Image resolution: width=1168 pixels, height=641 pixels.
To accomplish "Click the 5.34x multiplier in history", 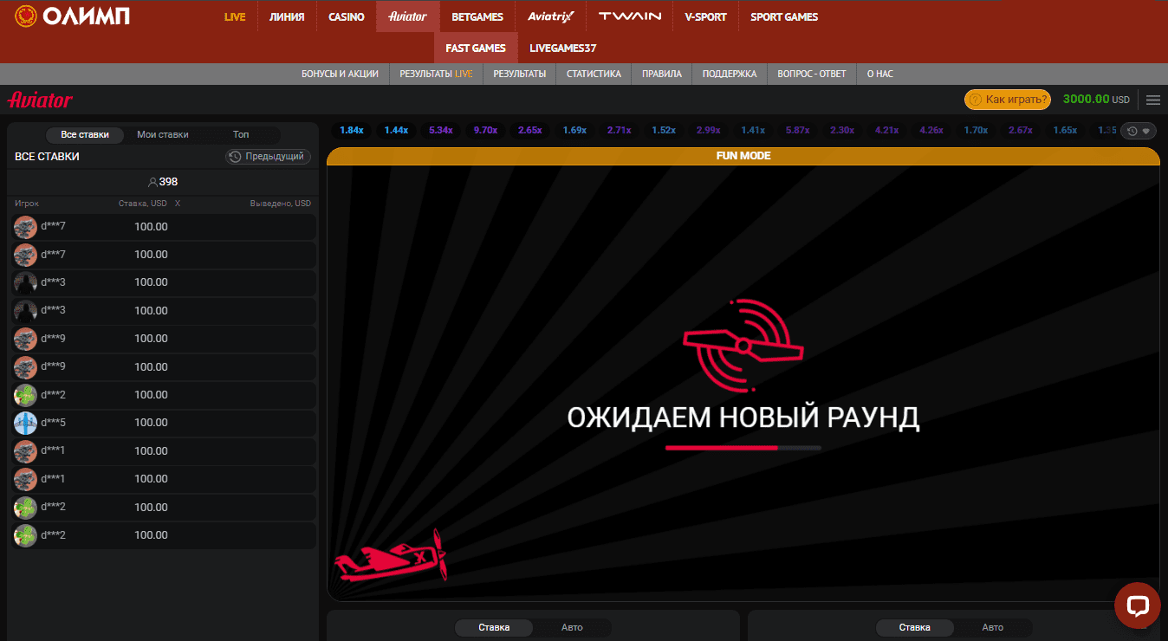I will (440, 131).
